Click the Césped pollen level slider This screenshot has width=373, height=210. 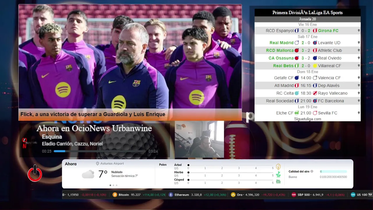coord(231,180)
